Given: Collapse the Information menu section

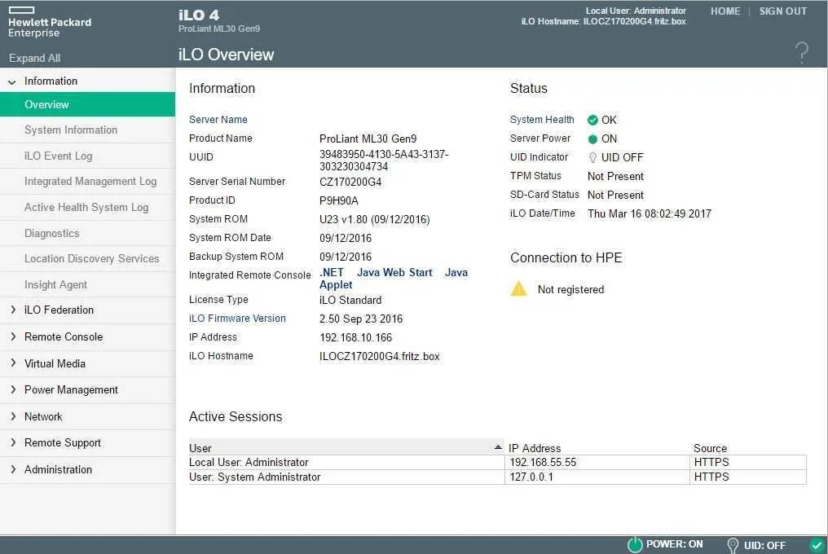Looking at the screenshot, I should point(11,81).
